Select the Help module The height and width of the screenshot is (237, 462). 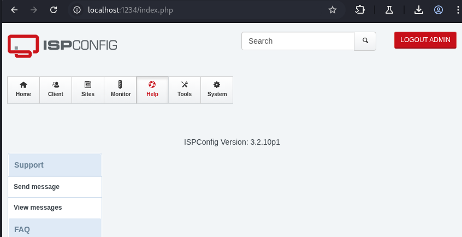coord(152,90)
